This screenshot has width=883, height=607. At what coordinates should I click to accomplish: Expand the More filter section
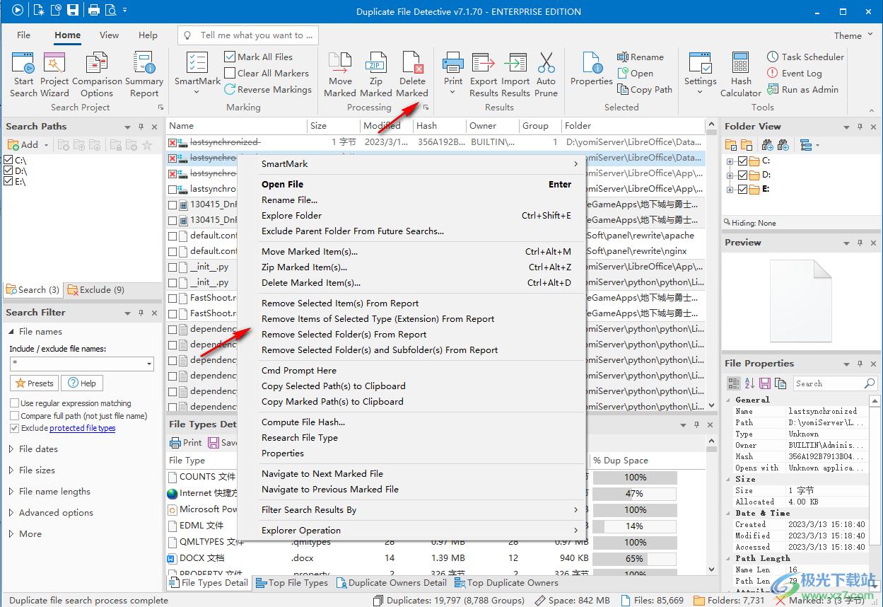pos(12,534)
